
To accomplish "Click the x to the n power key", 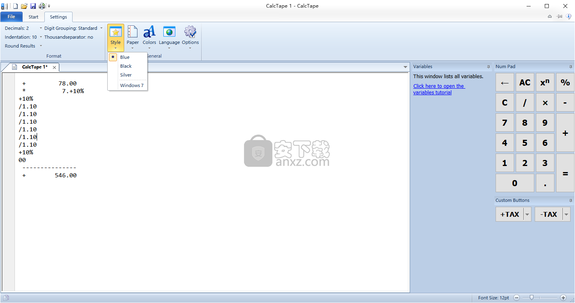I will click(x=545, y=82).
